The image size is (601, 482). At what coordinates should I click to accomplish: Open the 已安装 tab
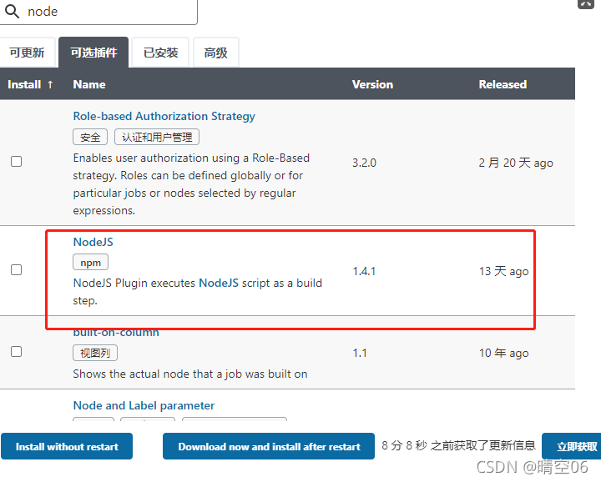coord(160,53)
